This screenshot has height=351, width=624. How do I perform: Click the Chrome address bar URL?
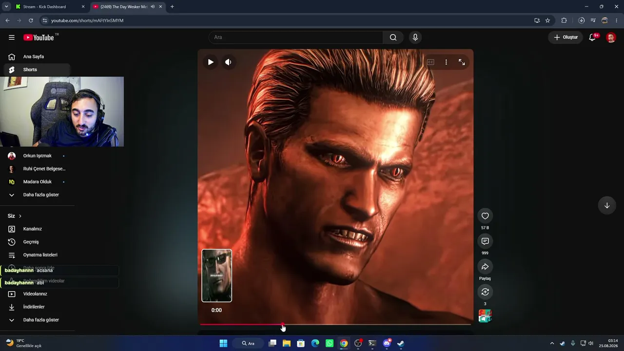click(x=87, y=20)
